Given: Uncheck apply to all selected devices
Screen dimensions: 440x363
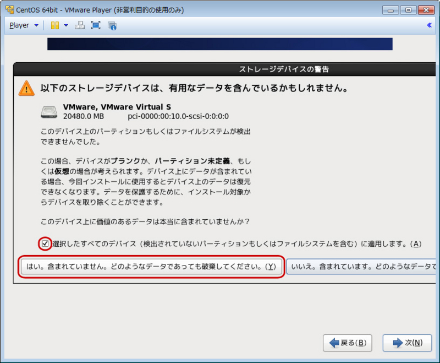Looking at the screenshot, I should pyautogui.click(x=45, y=244).
